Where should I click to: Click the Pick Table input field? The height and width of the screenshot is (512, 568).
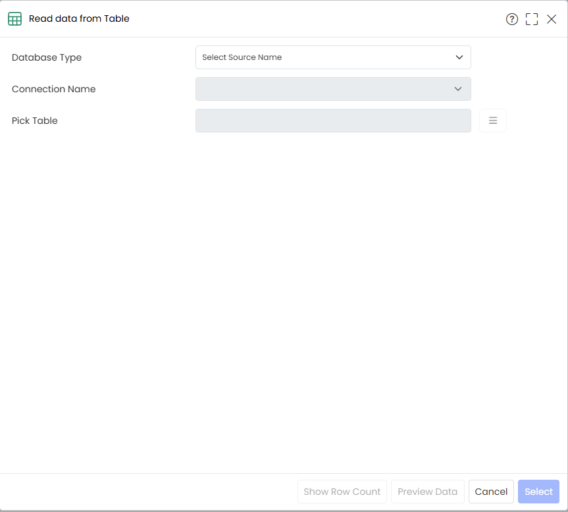pos(333,121)
